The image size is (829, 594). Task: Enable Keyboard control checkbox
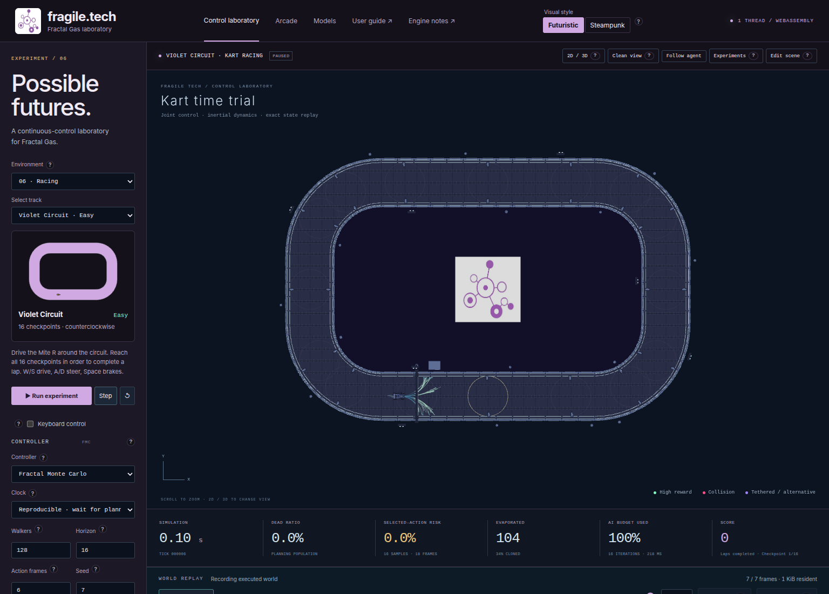coord(30,424)
